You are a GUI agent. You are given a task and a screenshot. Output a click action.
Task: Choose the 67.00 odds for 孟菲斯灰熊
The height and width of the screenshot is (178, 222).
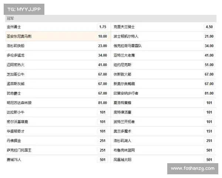102,84
